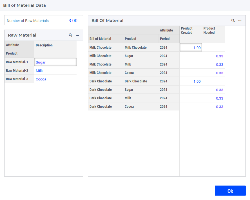Edit the Number of Raw Materials value 3.00

pos(73,21)
